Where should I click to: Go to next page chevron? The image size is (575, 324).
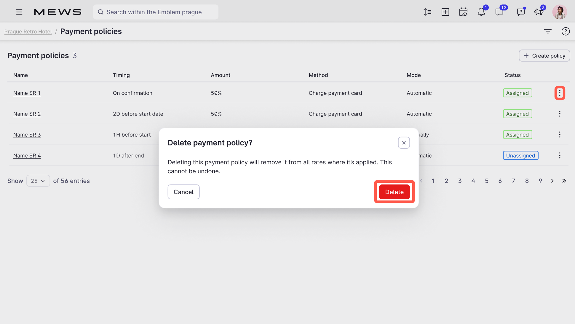552,181
